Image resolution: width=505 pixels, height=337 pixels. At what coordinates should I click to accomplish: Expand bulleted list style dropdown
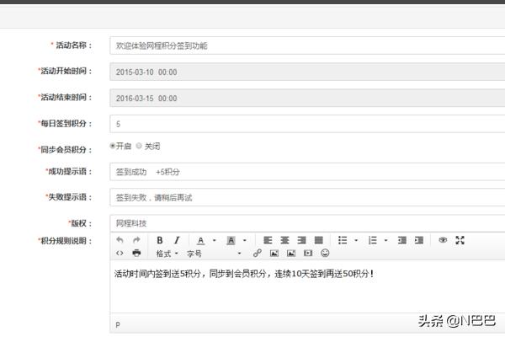(356, 240)
